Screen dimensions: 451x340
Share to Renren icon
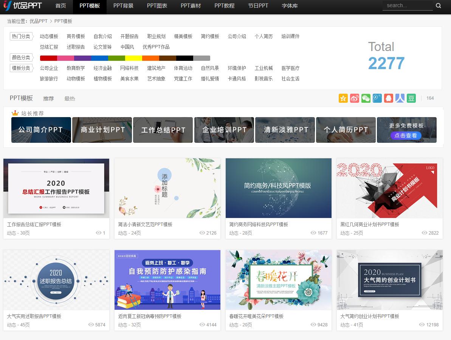coord(400,98)
